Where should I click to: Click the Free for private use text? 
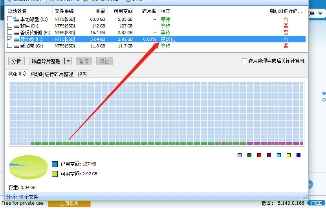click(x=23, y=203)
